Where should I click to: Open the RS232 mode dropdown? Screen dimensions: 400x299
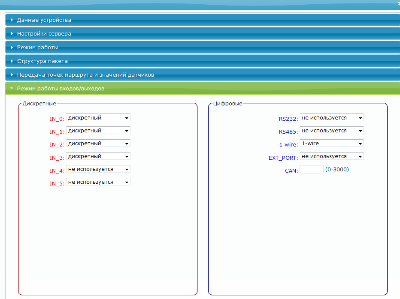pyautogui.click(x=332, y=118)
